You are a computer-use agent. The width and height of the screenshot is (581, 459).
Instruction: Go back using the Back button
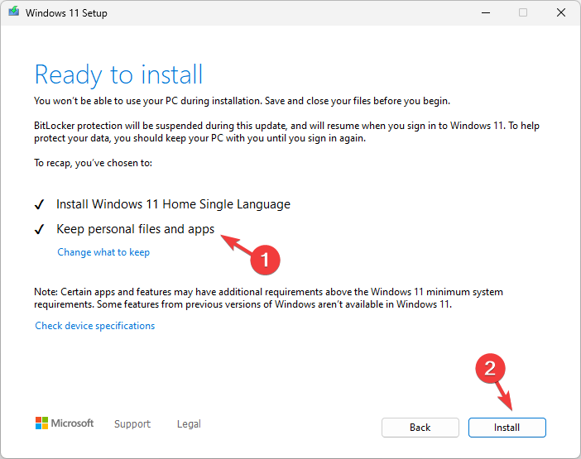pos(420,428)
